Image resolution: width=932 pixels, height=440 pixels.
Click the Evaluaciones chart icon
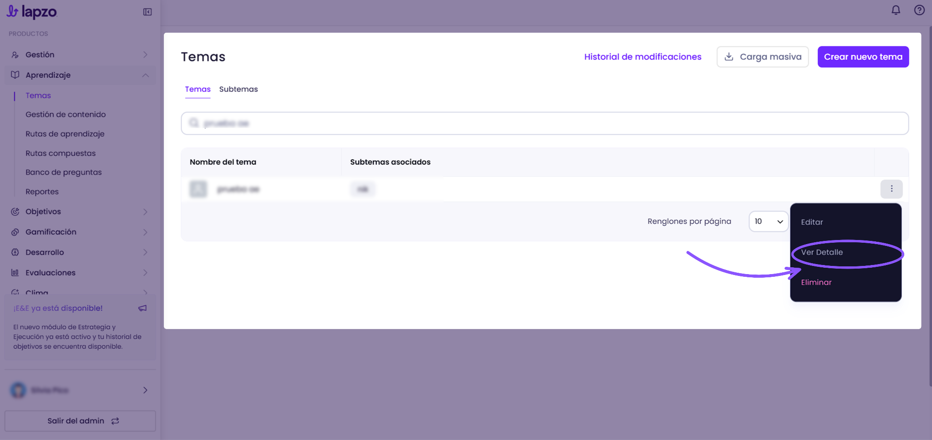pos(15,273)
